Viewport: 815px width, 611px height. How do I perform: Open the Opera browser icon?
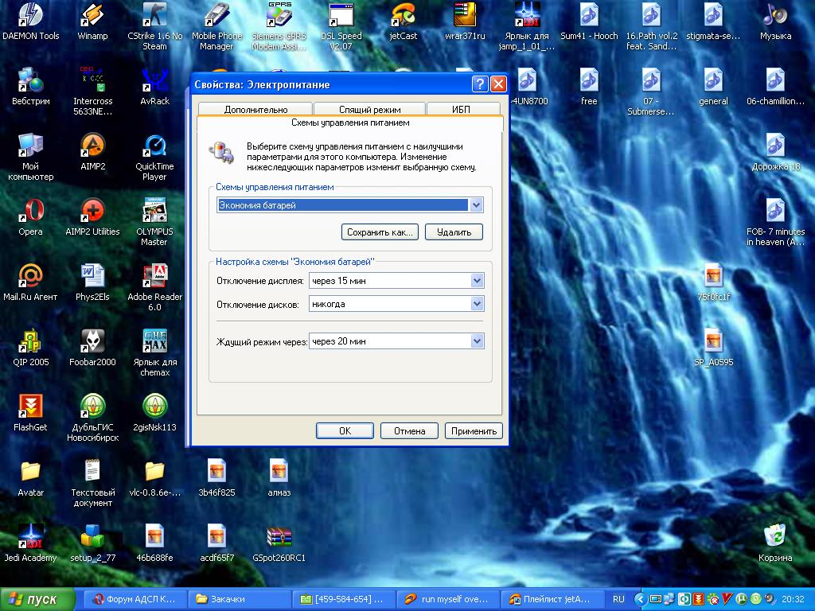[x=30, y=212]
